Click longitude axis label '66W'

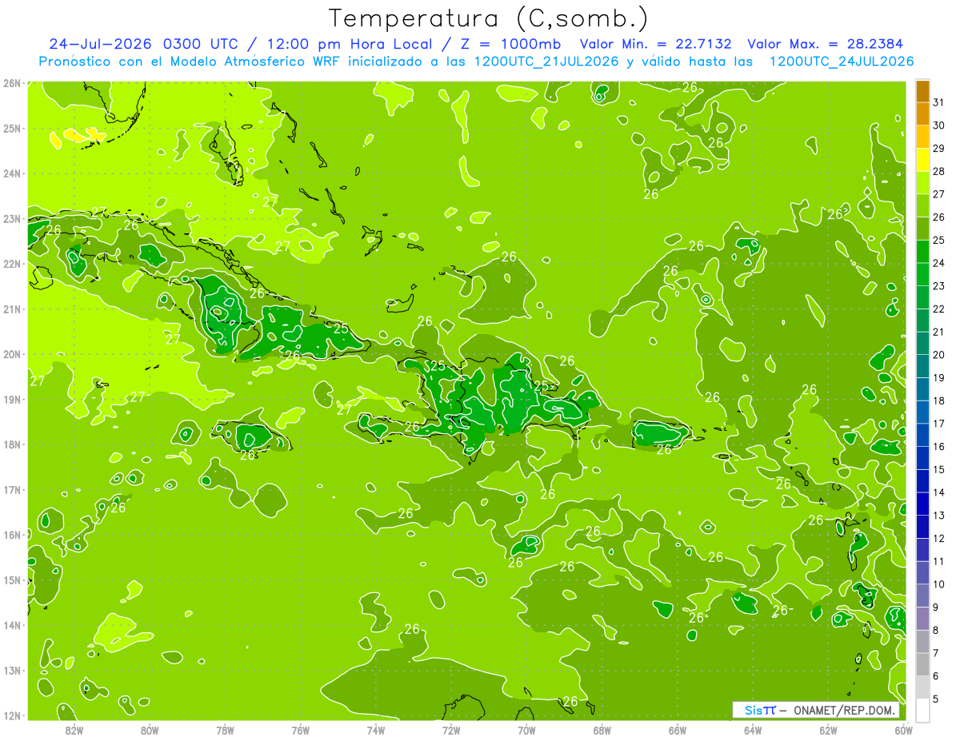678,730
